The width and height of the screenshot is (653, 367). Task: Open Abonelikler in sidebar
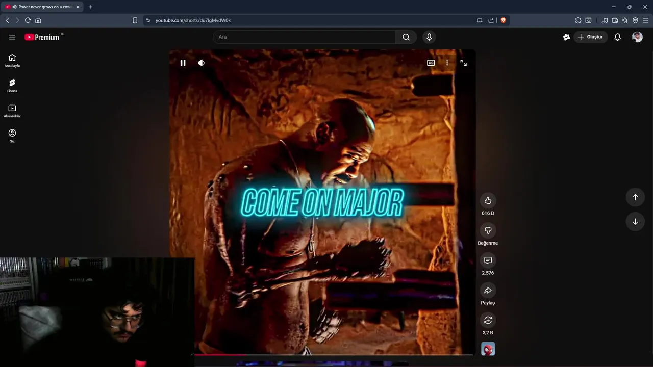[12, 111]
